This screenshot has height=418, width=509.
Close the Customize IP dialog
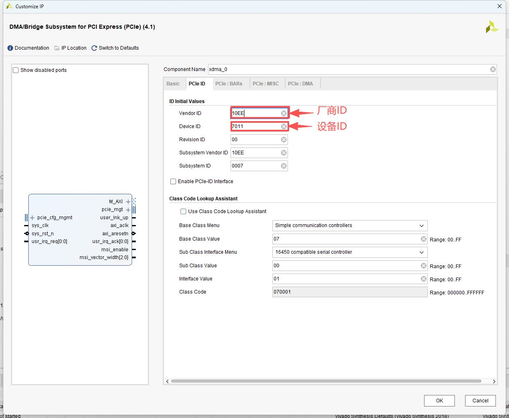[x=500, y=6]
